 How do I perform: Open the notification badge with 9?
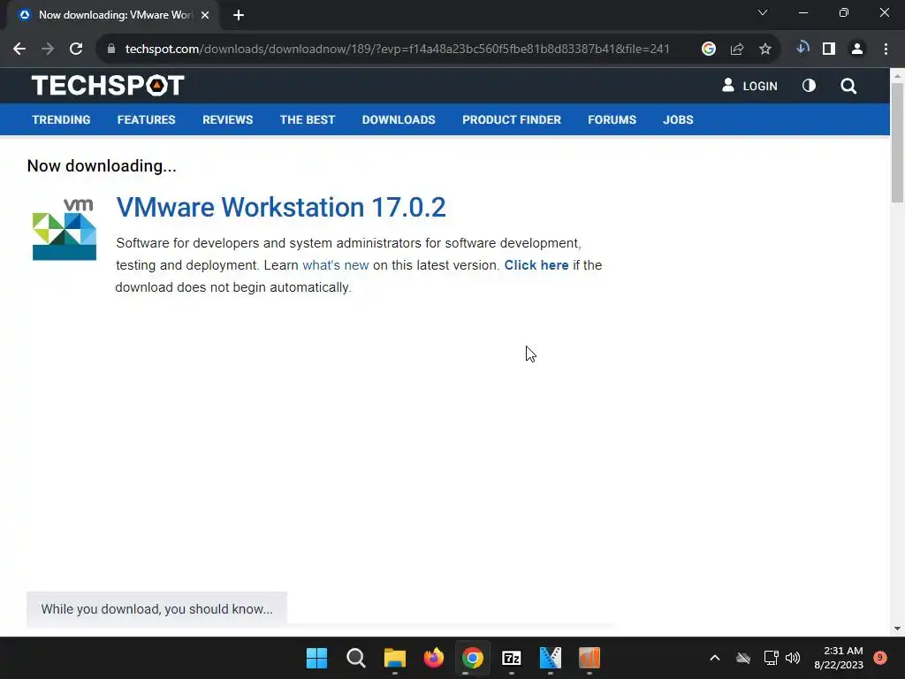[879, 657]
